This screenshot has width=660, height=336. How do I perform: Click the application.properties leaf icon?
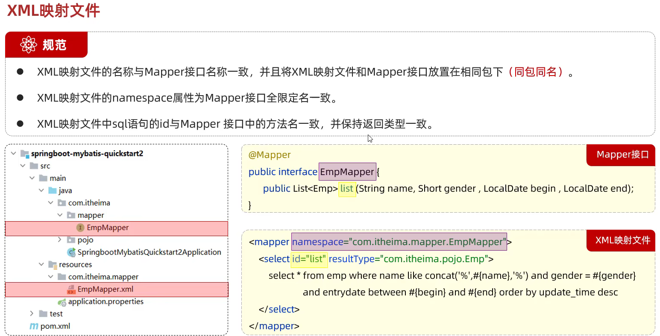pyautogui.click(x=62, y=302)
